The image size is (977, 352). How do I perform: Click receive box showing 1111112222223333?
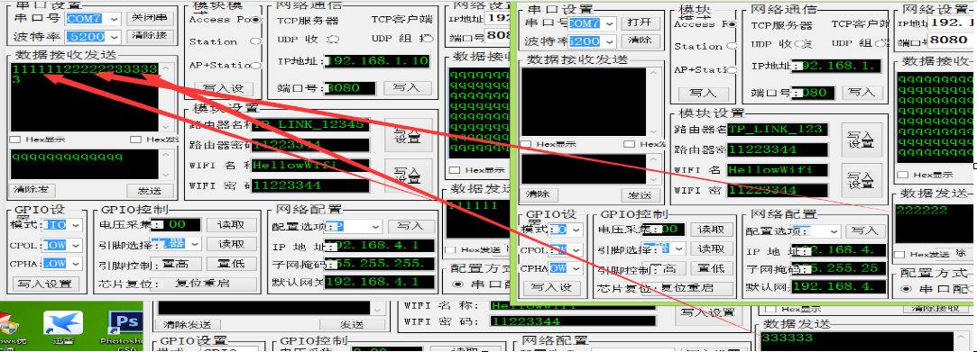coord(84,96)
